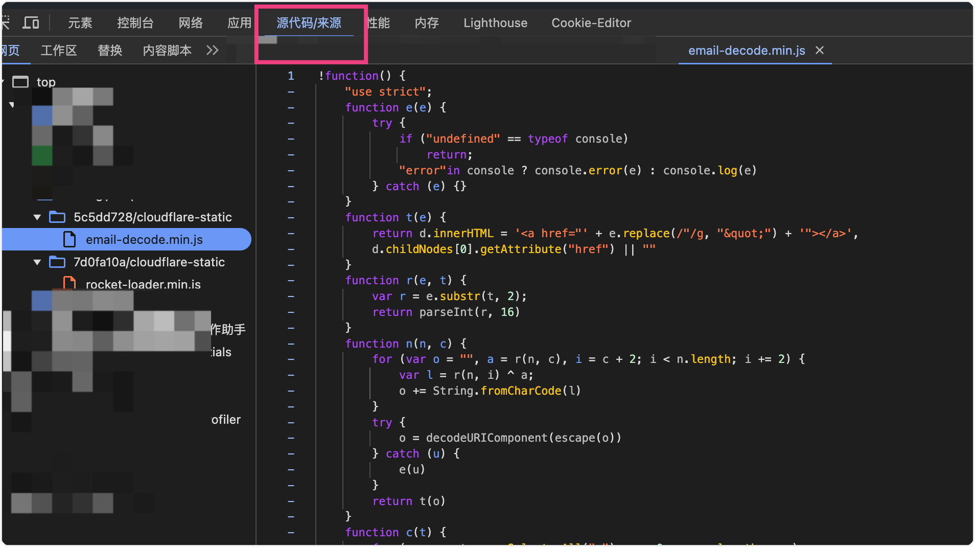Open the Cookie-Editor tab
The image size is (975, 547).
pos(591,22)
